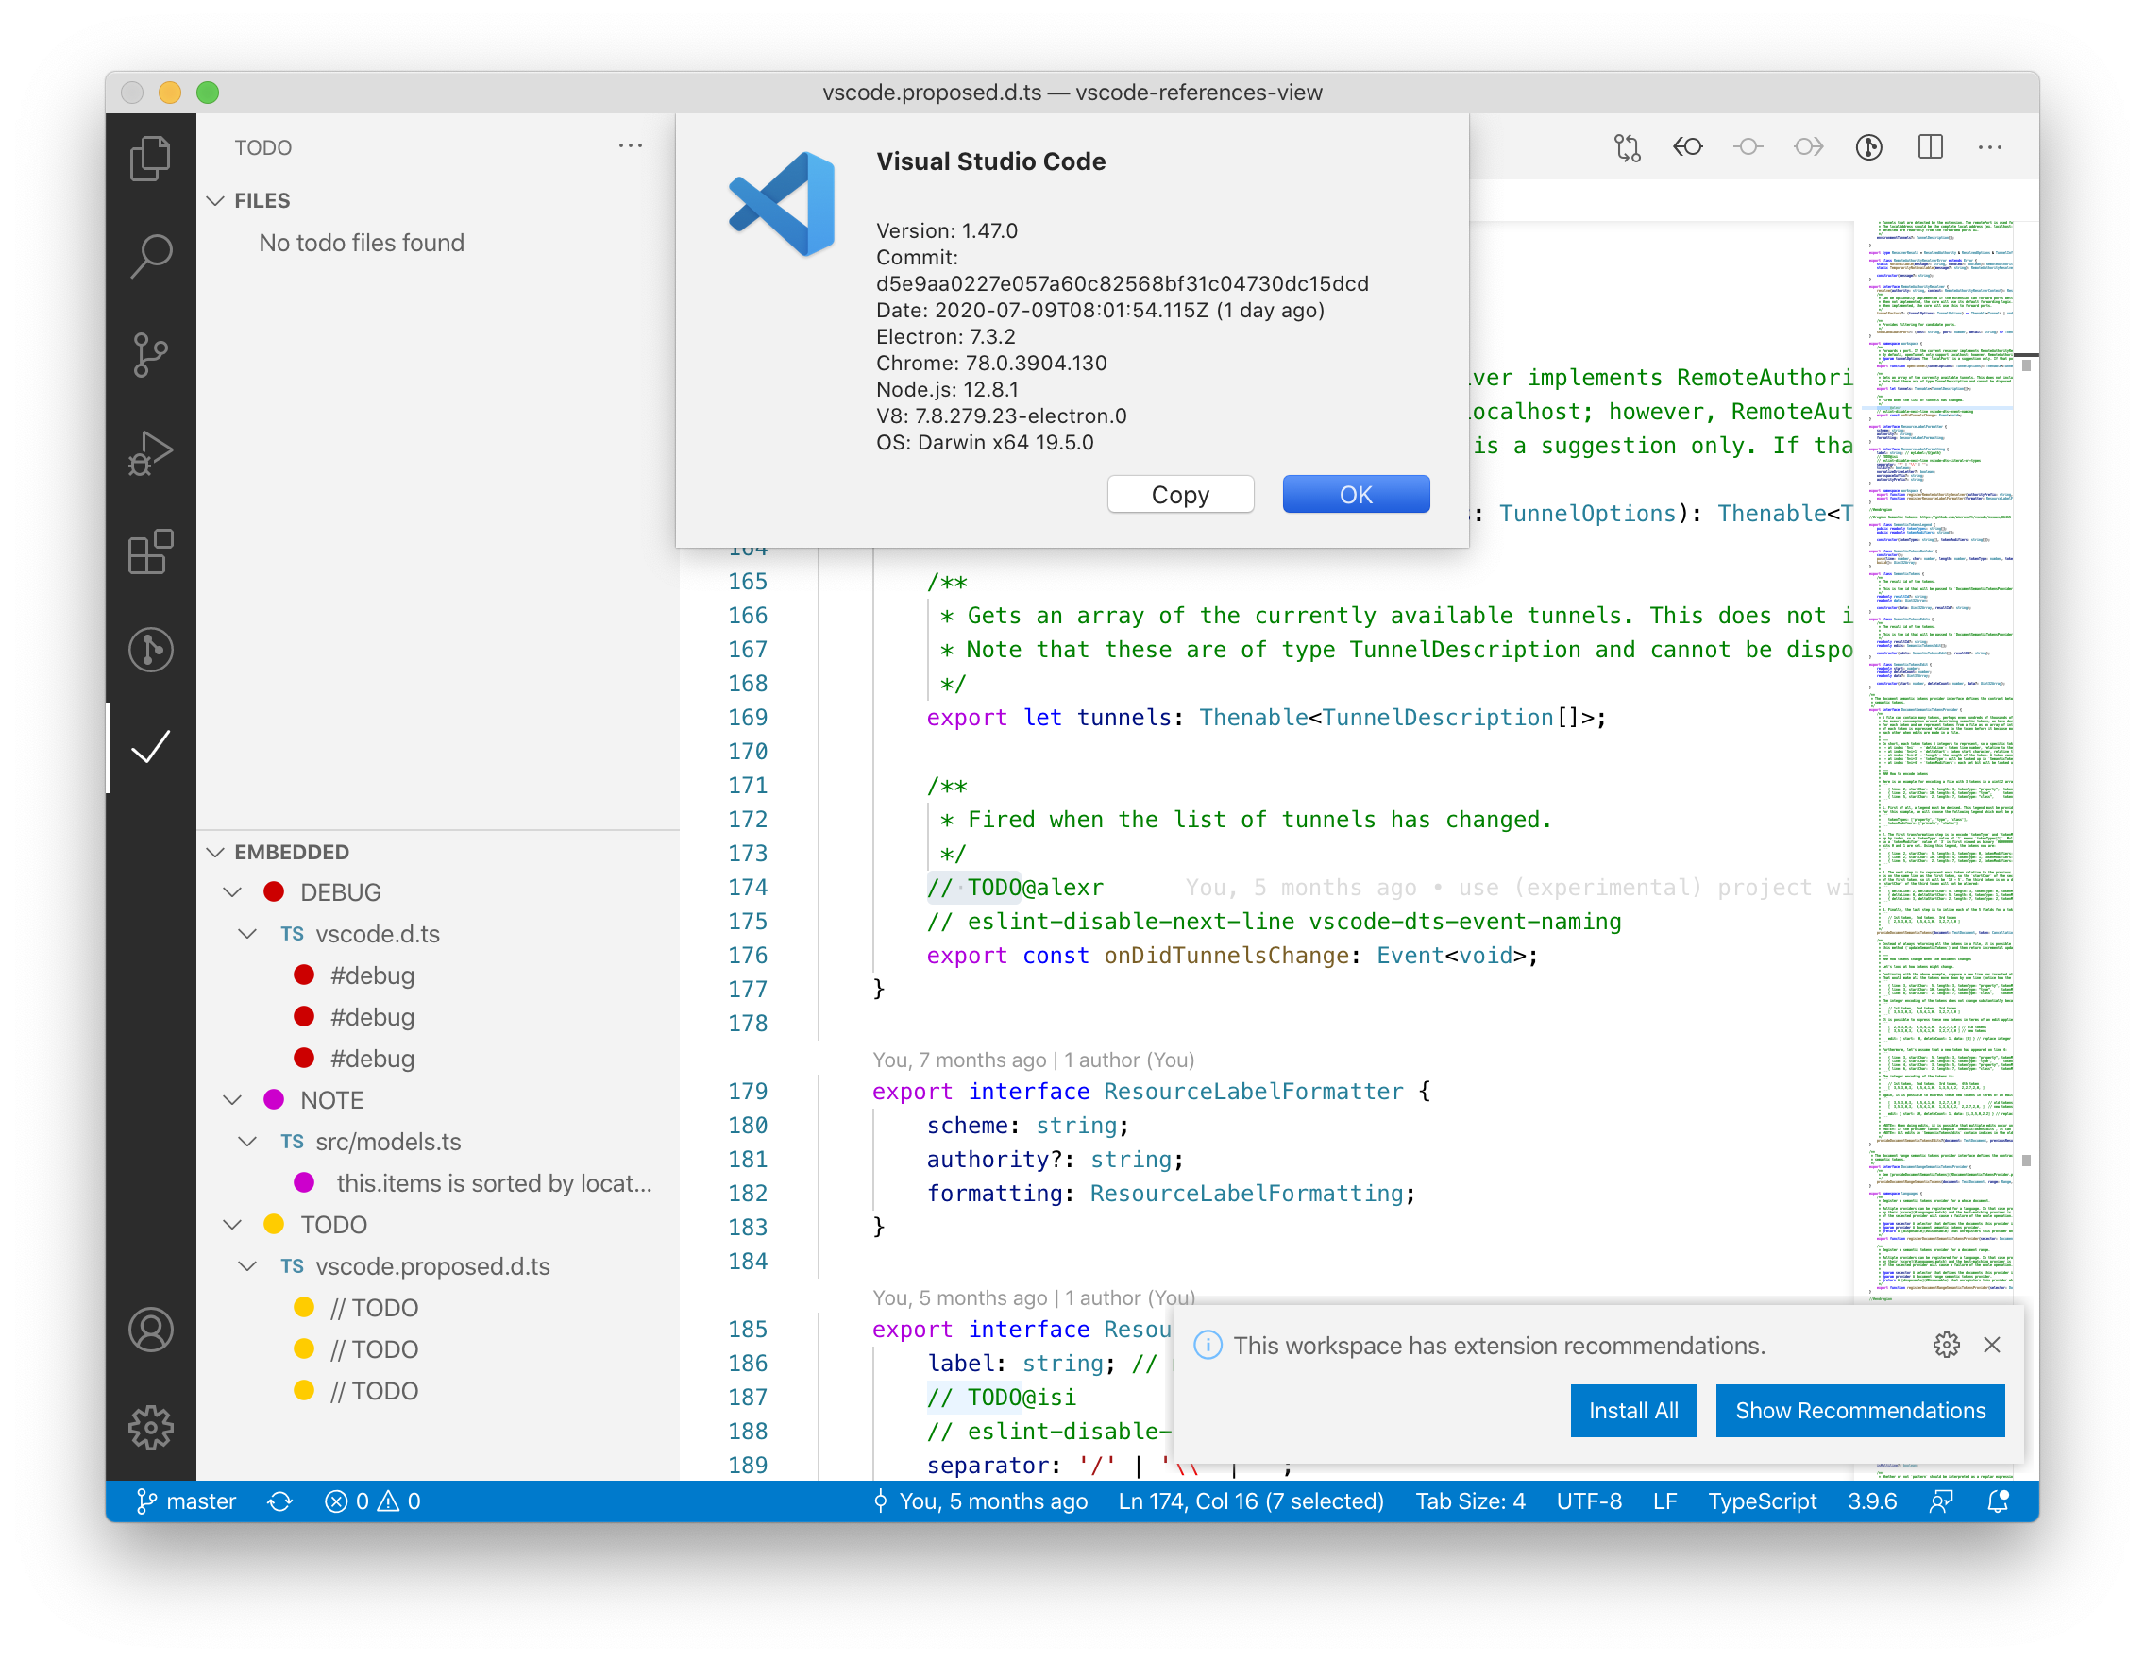Image resolution: width=2145 pixels, height=1662 pixels.
Task: Show Recommendations in the notification
Action: point(1859,1411)
